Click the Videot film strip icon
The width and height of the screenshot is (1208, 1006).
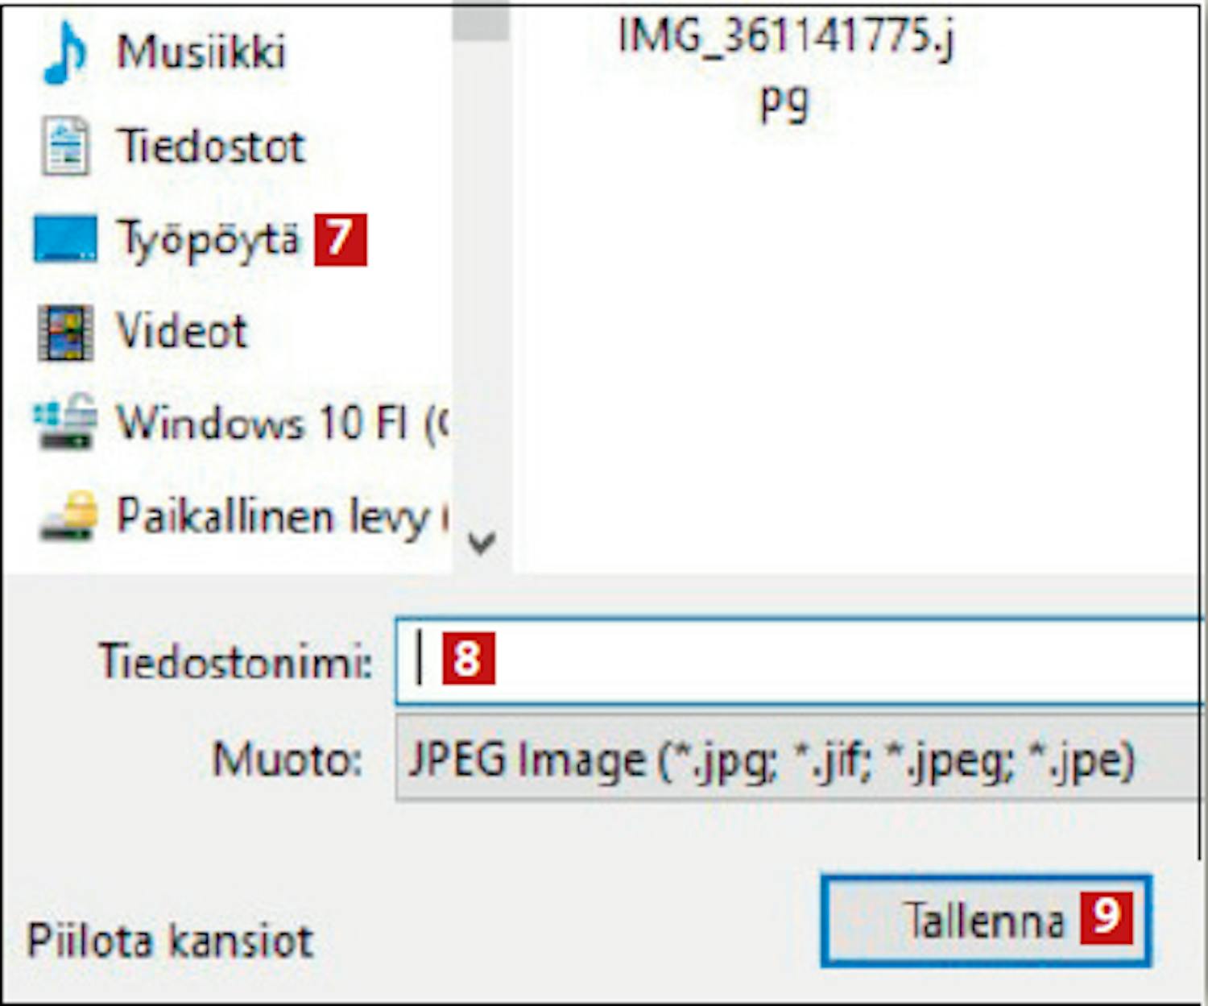(x=65, y=332)
